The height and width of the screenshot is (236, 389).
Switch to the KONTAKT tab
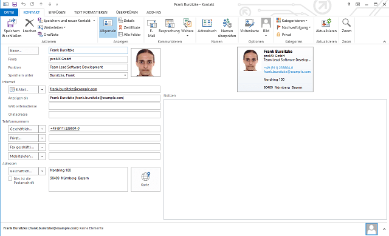tap(32, 12)
